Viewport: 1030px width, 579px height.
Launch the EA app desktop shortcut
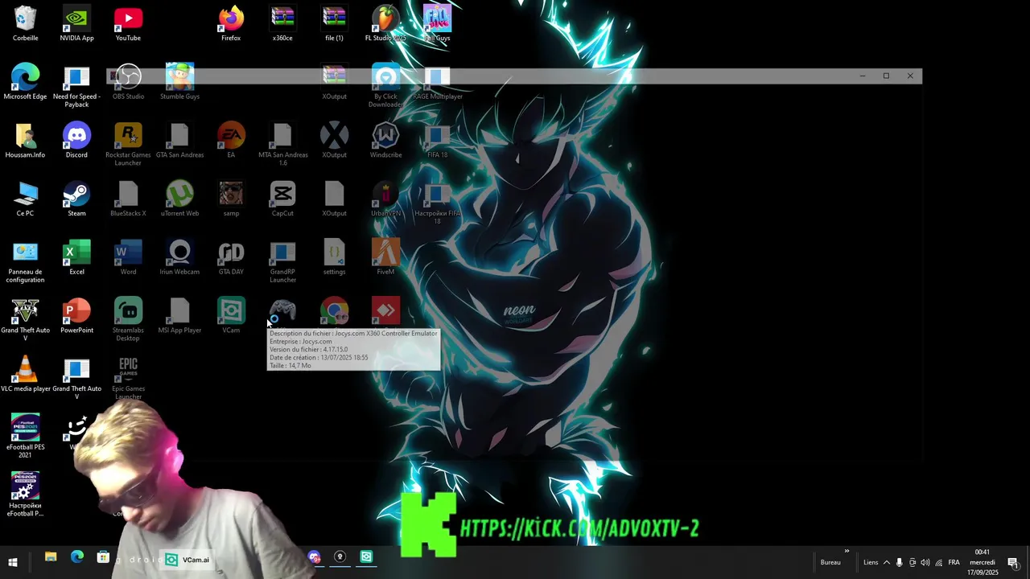pos(231,141)
